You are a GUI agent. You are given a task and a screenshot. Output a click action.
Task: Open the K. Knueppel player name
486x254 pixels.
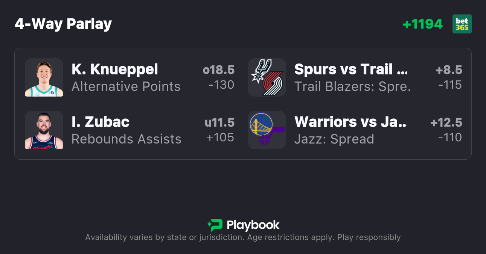point(115,70)
